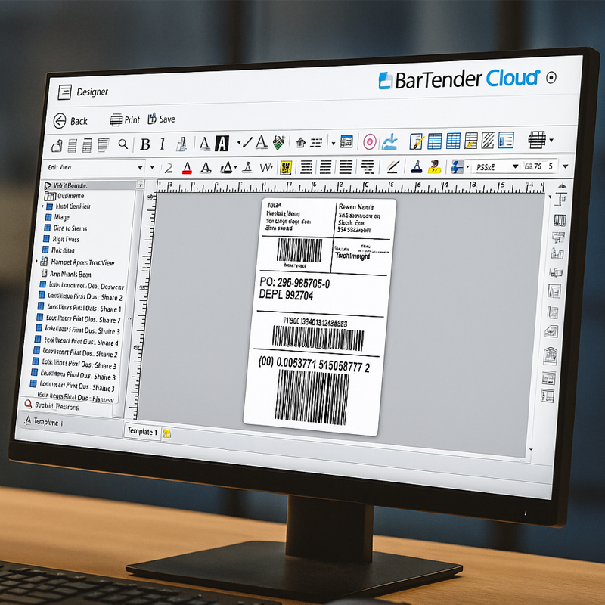
Task: Click the blue form panel icon
Action: click(506, 140)
